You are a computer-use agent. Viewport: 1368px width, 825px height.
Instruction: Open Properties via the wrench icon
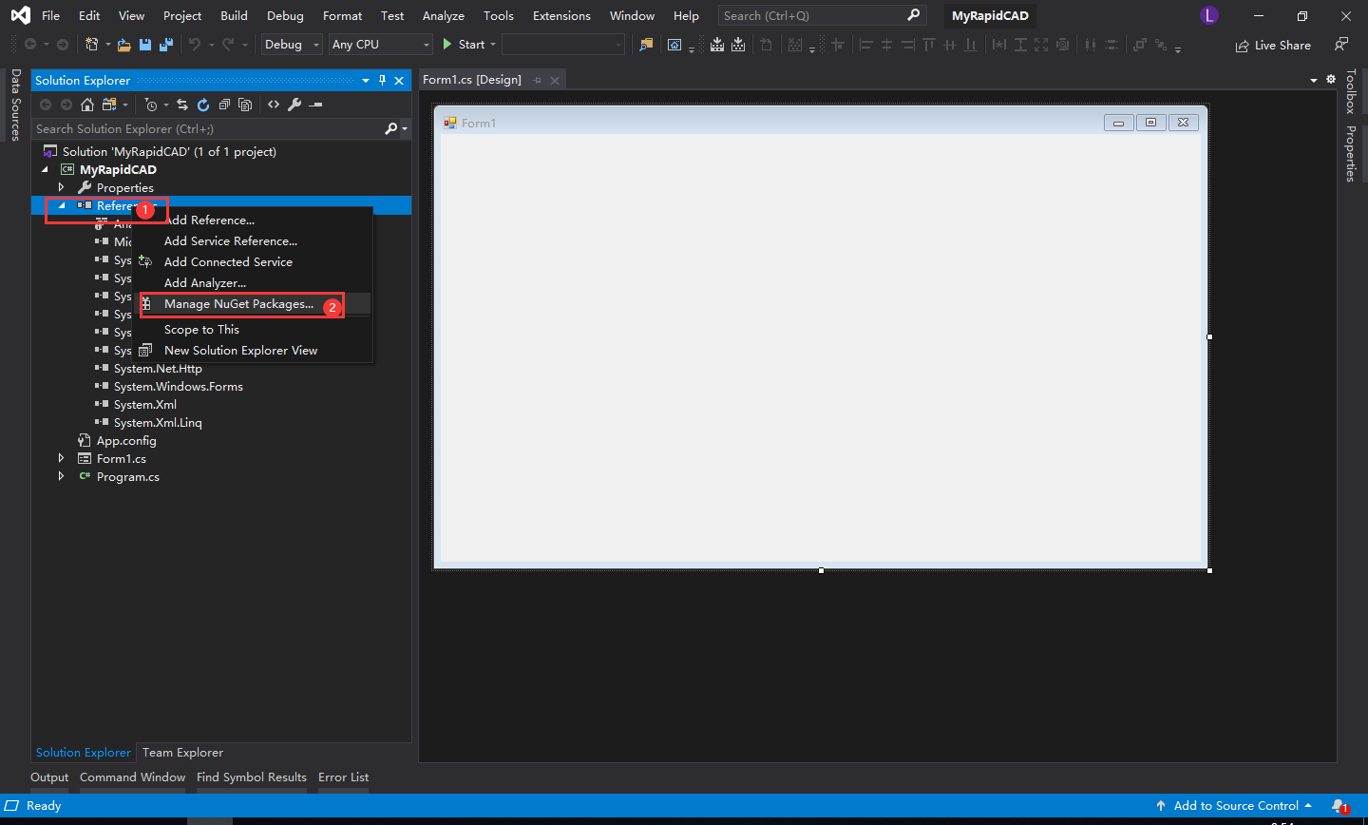[294, 105]
